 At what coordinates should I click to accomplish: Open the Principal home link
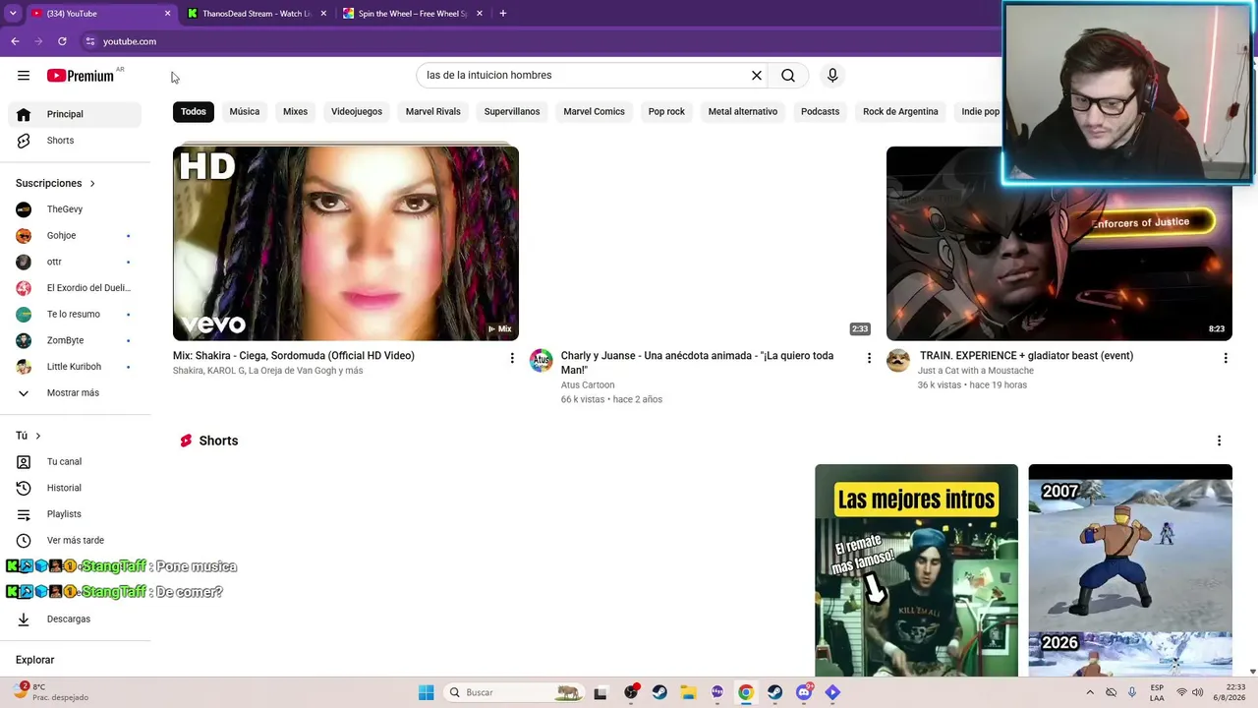click(75, 114)
